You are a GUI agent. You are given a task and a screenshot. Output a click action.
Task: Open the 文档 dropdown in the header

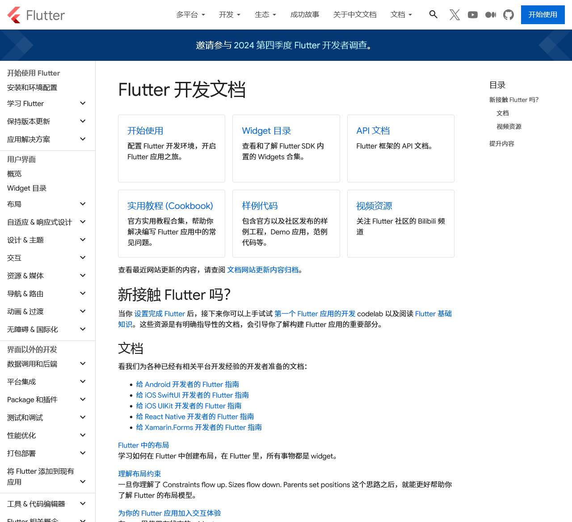tap(401, 15)
